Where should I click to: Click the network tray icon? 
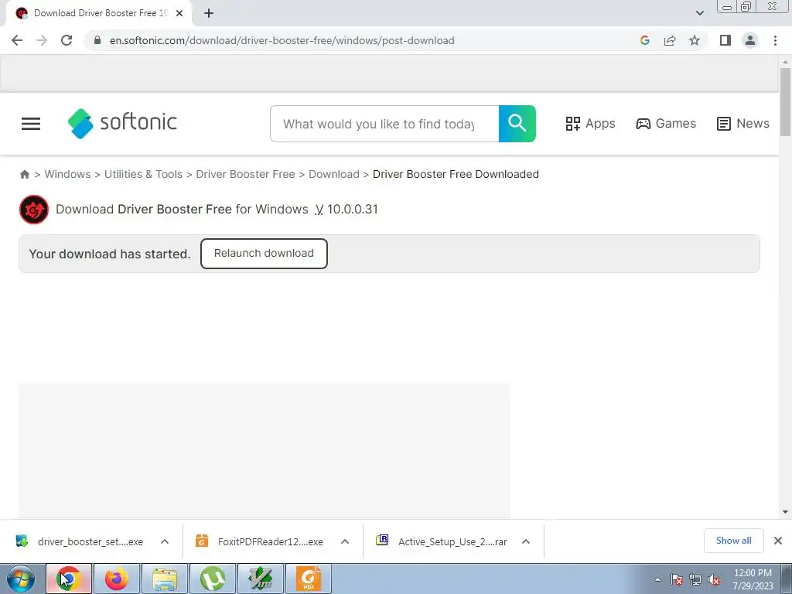(695, 579)
